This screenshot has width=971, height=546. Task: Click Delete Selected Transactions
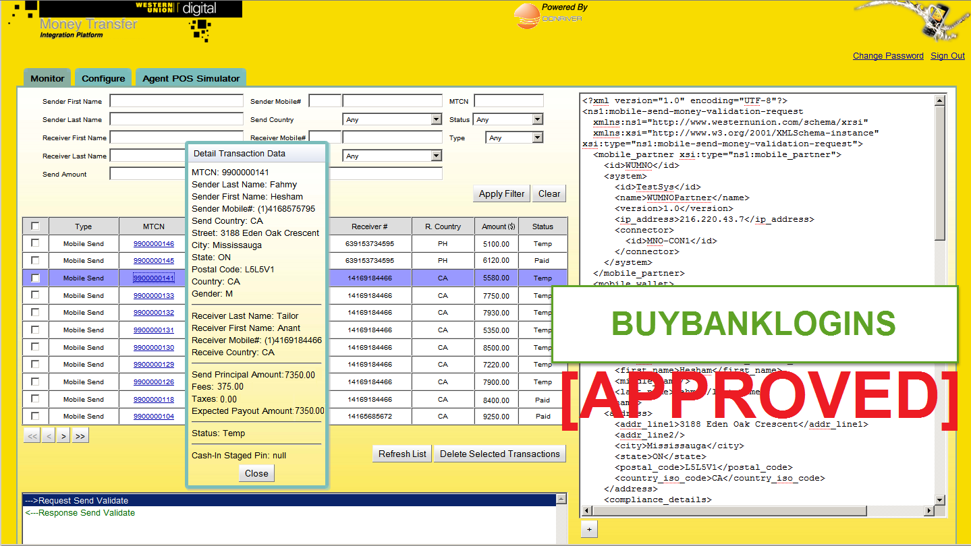point(500,454)
